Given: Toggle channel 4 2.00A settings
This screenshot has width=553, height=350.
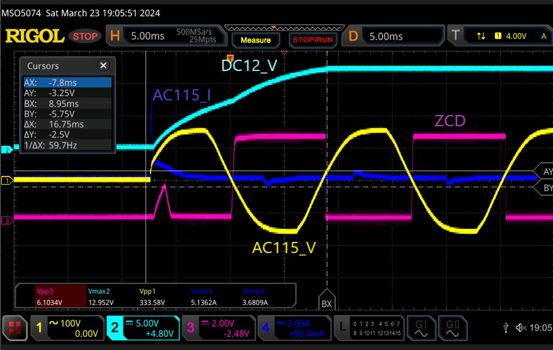Looking at the screenshot, I should 294,328.
